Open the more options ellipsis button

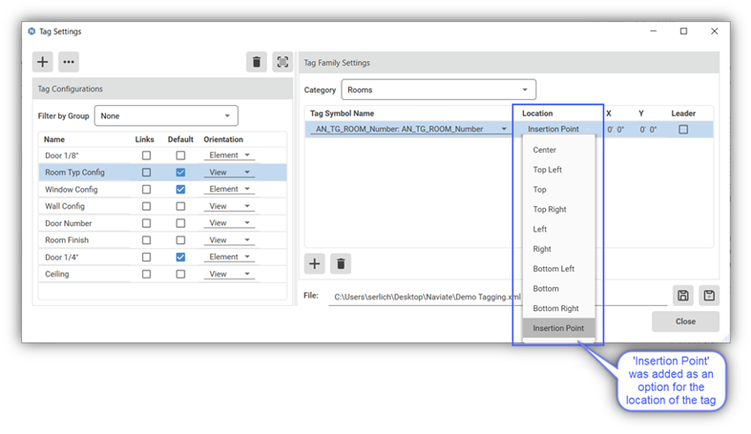coord(69,62)
